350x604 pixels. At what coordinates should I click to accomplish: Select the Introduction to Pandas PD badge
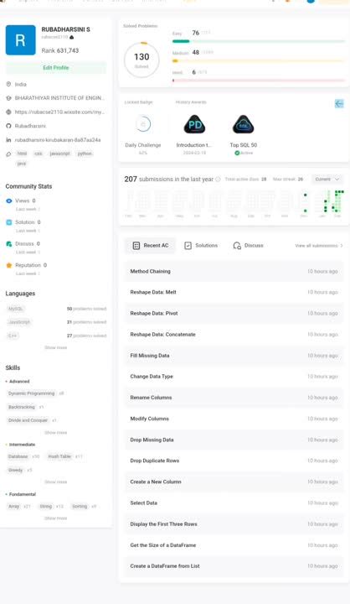click(194, 125)
